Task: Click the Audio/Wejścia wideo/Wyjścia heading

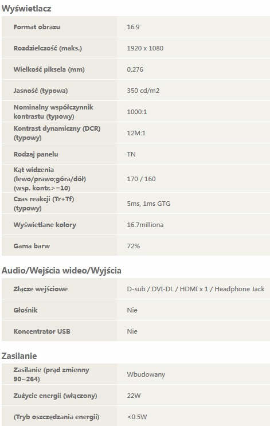Action: [61, 271]
